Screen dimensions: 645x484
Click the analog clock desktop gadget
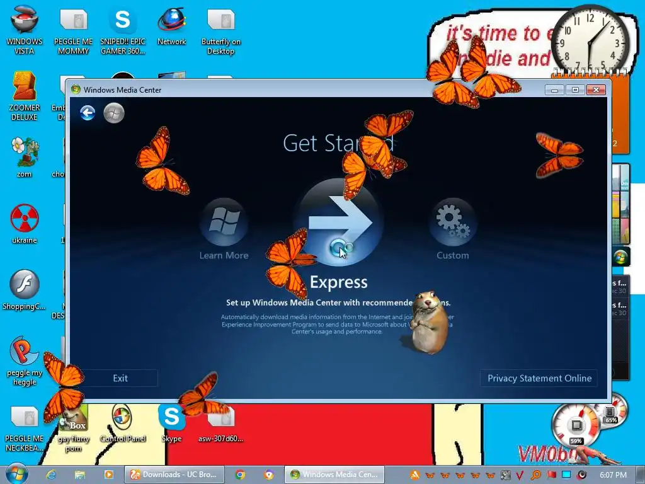[x=591, y=43]
